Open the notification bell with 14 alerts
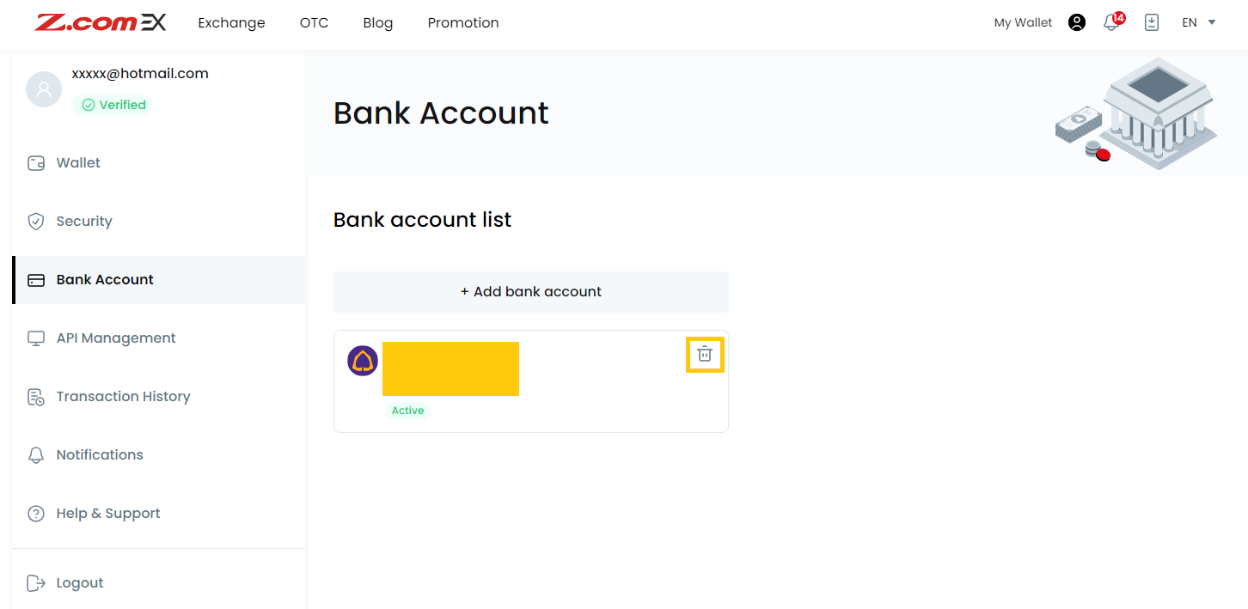Viewport: 1248px width, 609px height. 1110,22
